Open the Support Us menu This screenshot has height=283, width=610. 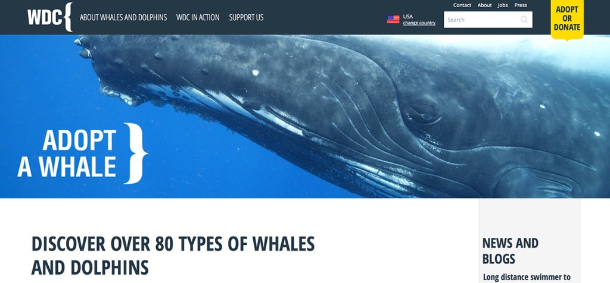click(246, 17)
